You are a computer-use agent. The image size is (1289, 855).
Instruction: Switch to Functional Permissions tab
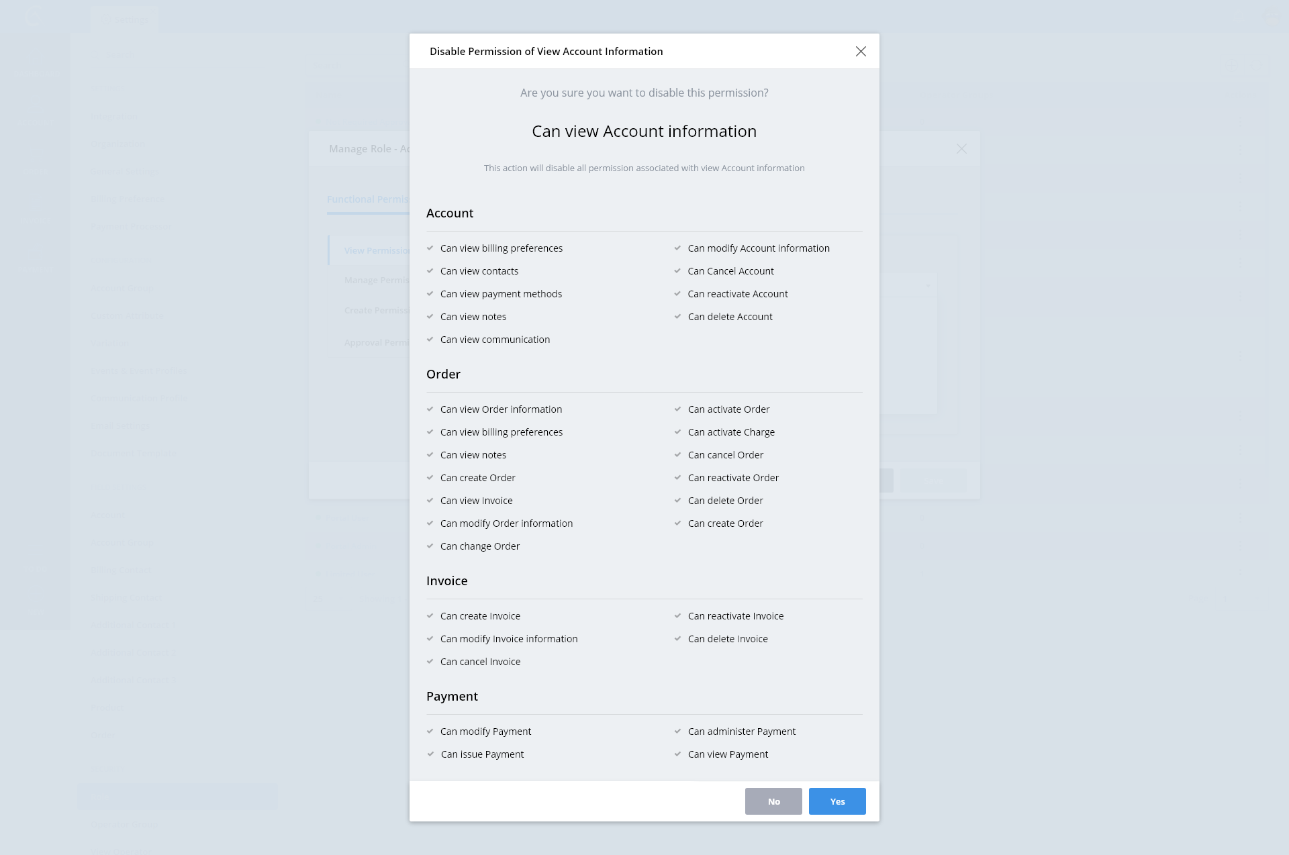pos(367,199)
